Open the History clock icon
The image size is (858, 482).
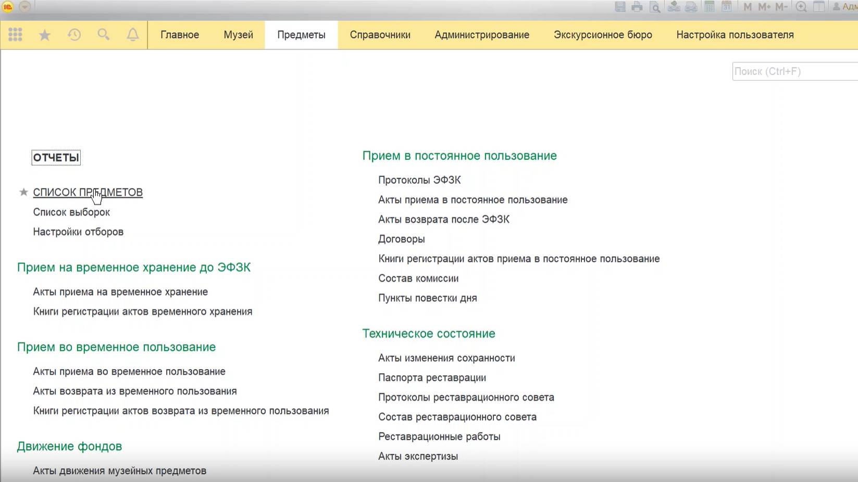pos(74,34)
